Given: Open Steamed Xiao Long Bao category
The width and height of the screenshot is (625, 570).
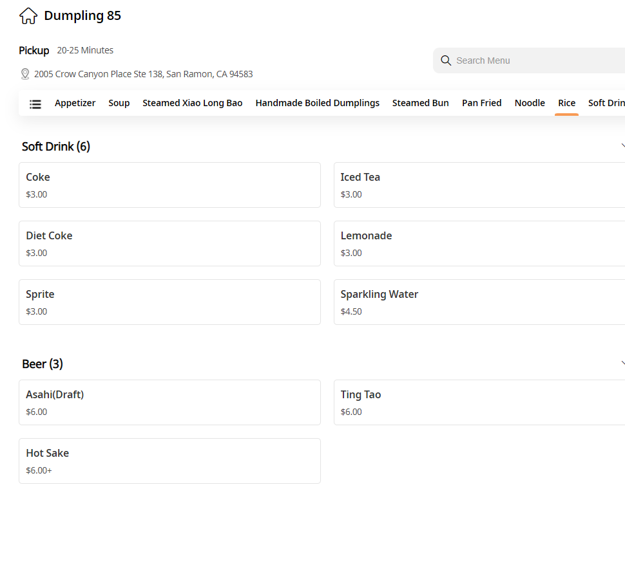Looking at the screenshot, I should click(x=192, y=103).
